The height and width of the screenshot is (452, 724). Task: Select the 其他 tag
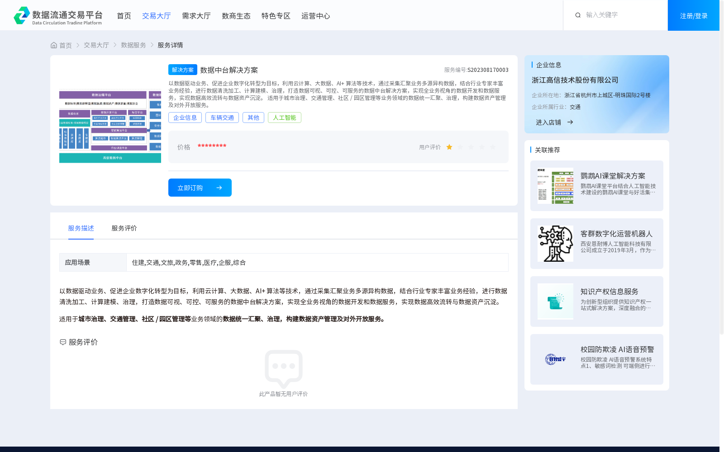click(253, 118)
